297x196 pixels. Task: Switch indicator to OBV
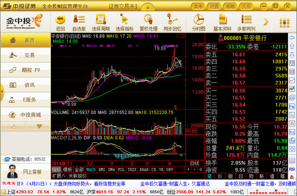pos(170,169)
